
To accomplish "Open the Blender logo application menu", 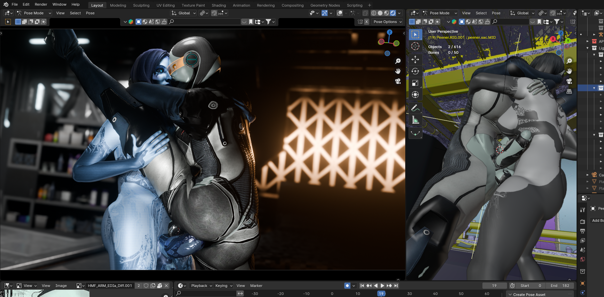I will point(6,4).
